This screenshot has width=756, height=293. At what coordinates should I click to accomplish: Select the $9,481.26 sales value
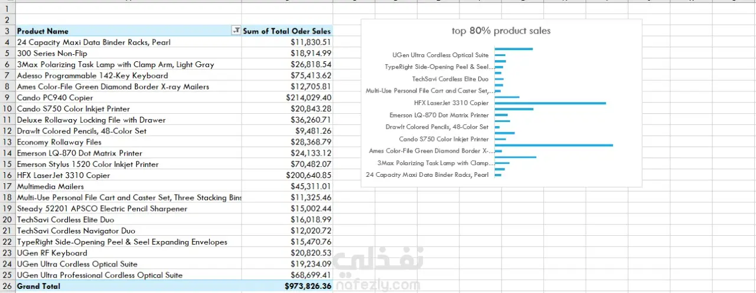287,131
